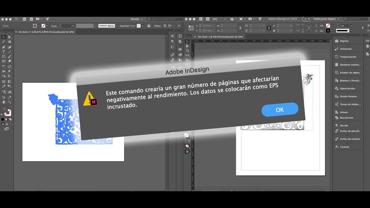This screenshot has height=208, width=370.
Task: Select InDesign's Gap tool
Action: (187, 55)
